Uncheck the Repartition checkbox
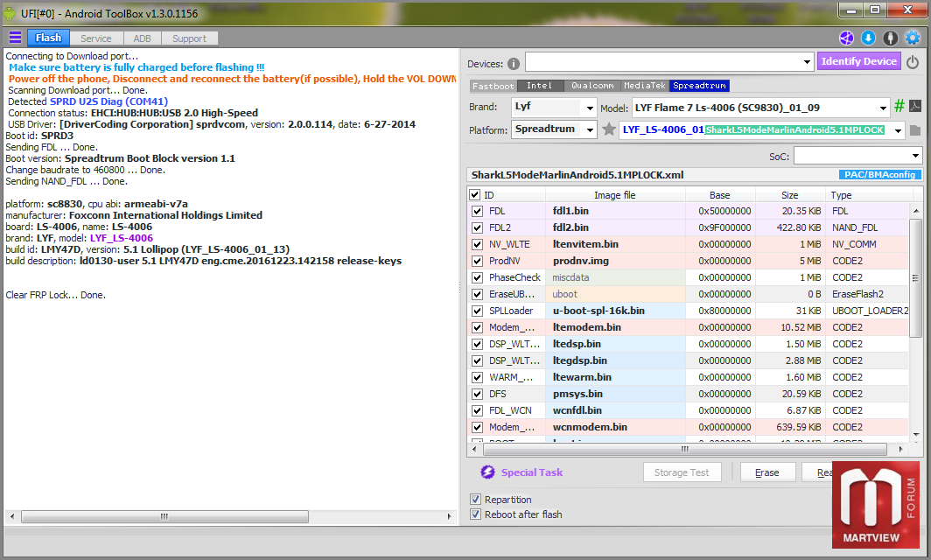 476,500
